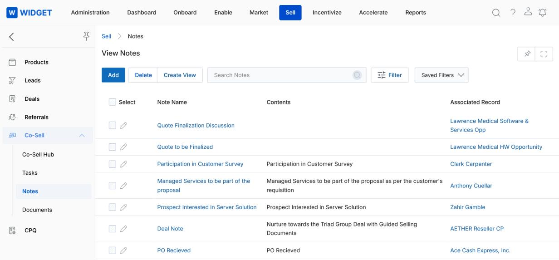The height and width of the screenshot is (260, 559).
Task: Open the Onboard tab
Action: [185, 13]
